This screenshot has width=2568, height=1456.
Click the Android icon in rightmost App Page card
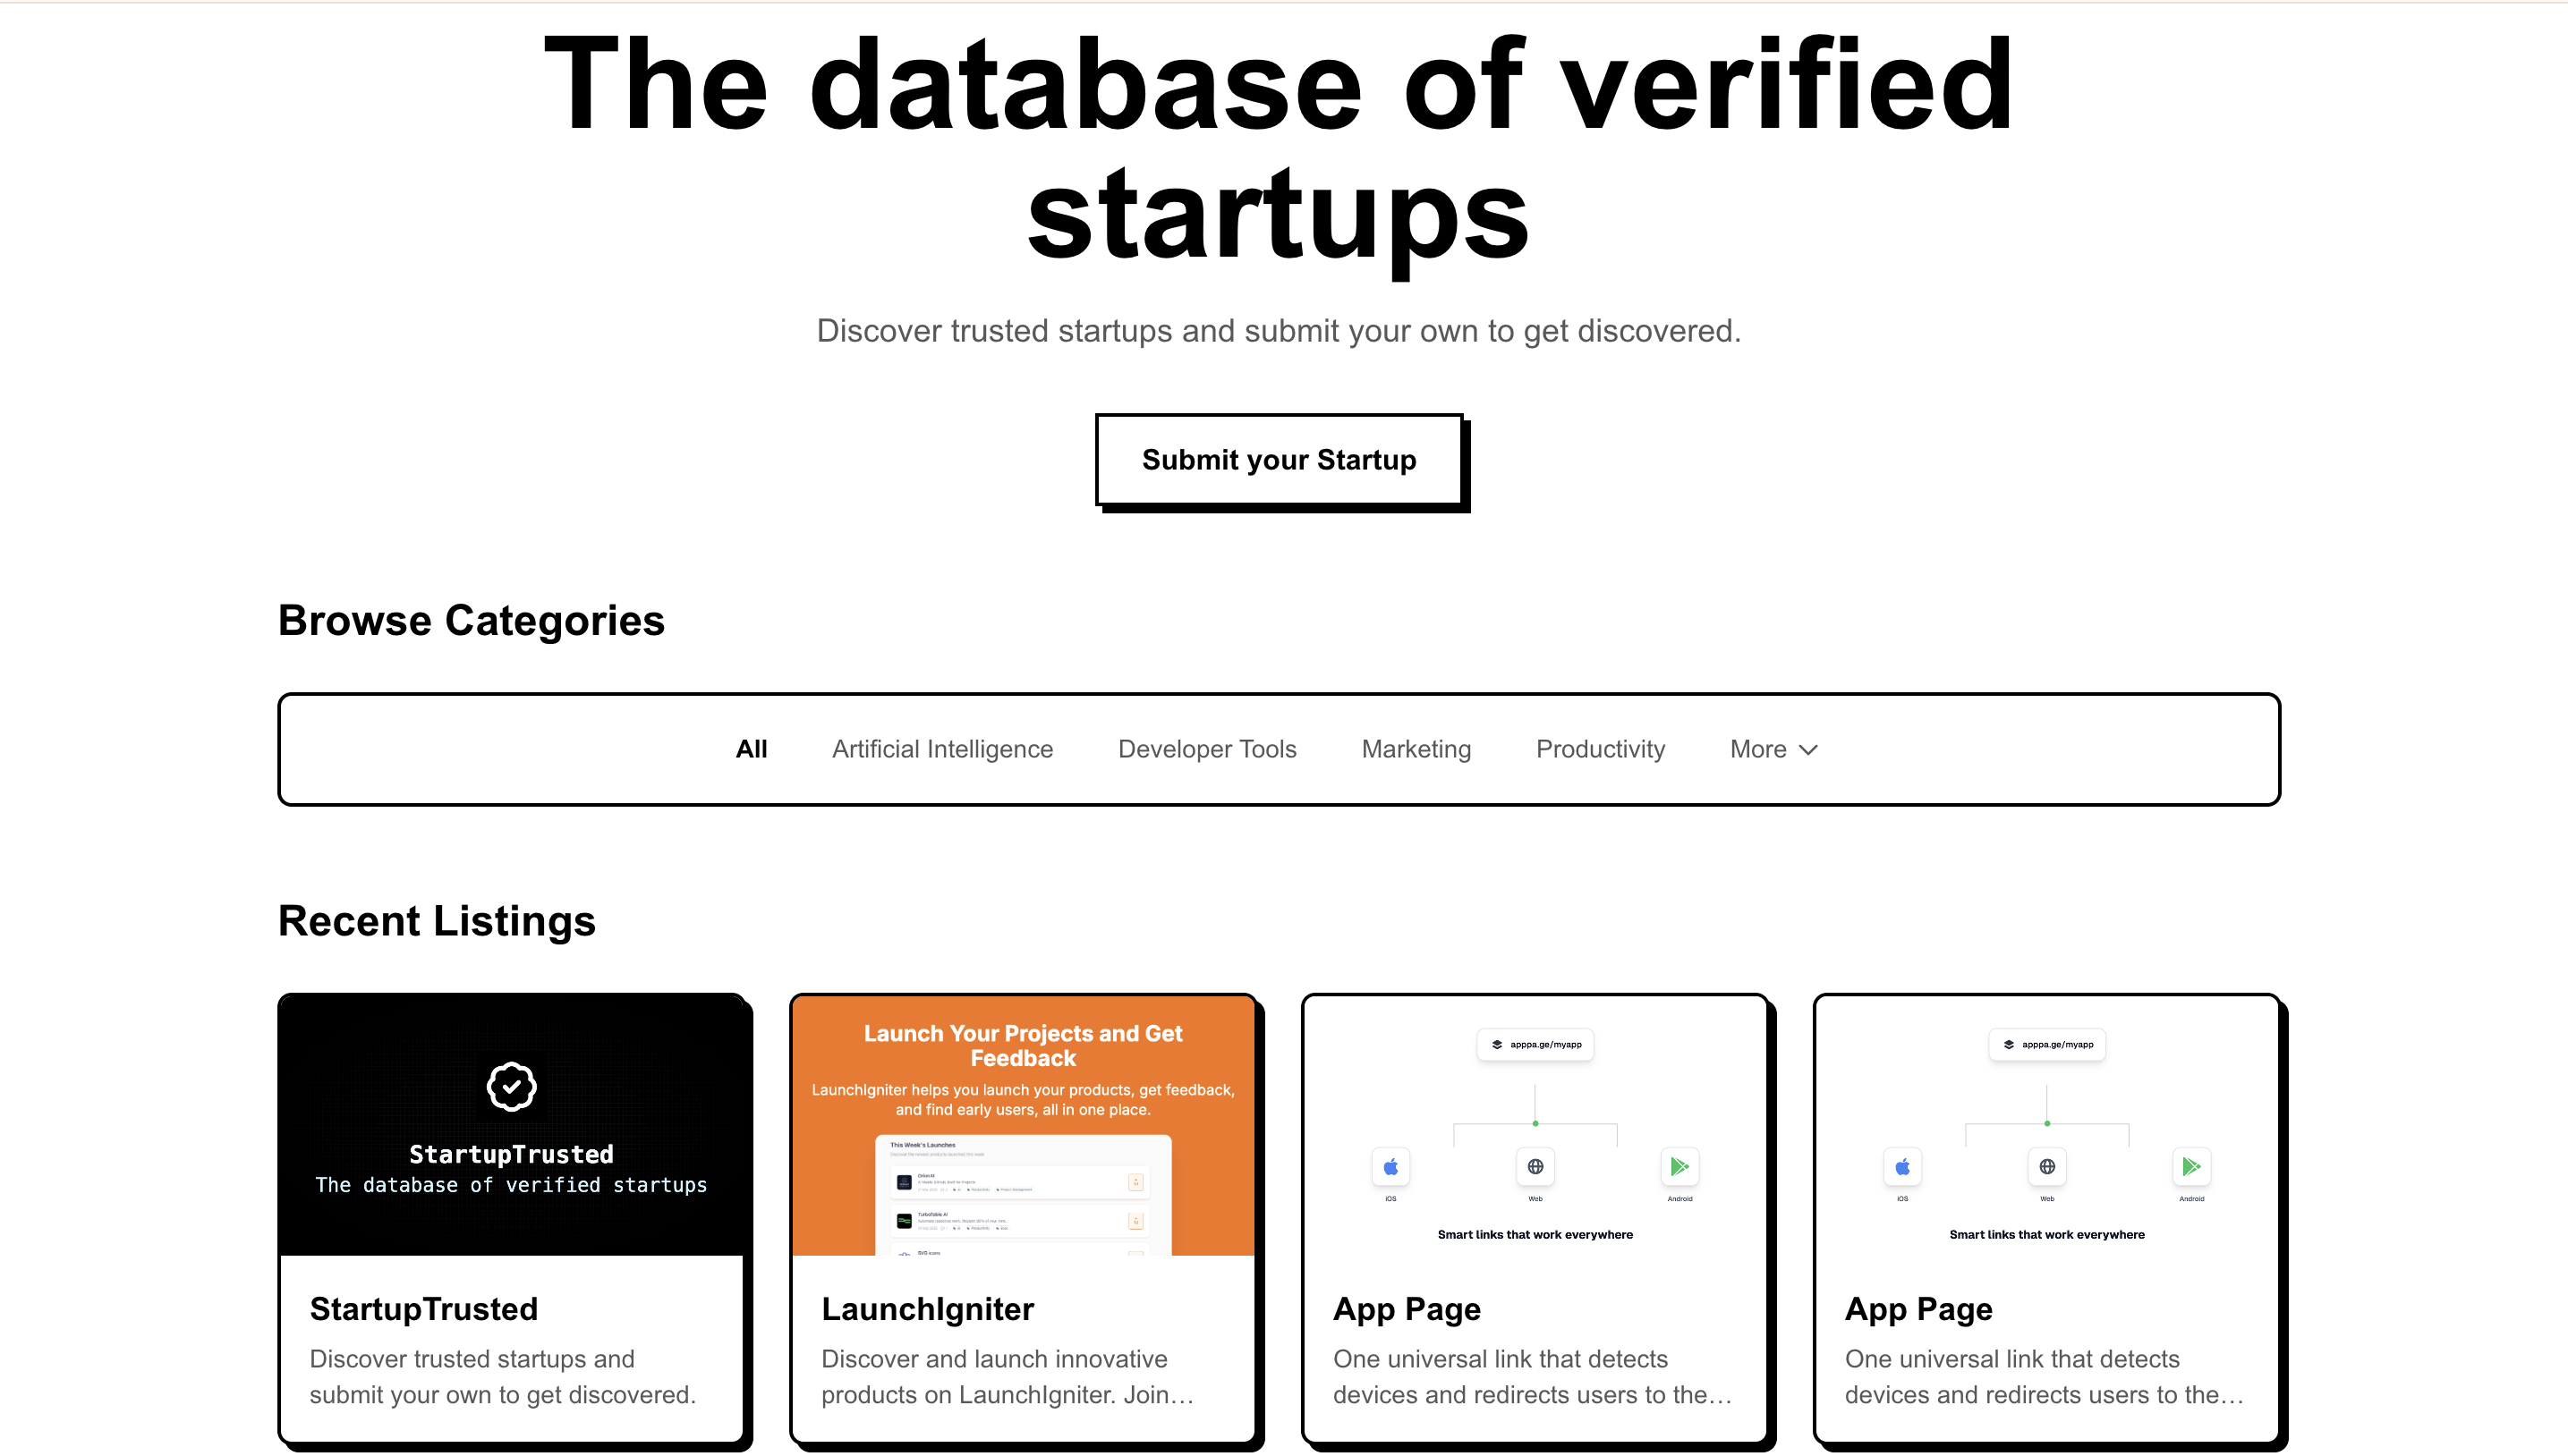click(2191, 1166)
